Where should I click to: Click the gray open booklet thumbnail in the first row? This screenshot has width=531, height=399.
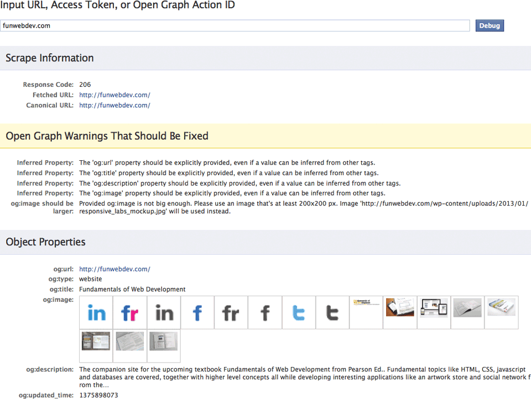(467, 307)
